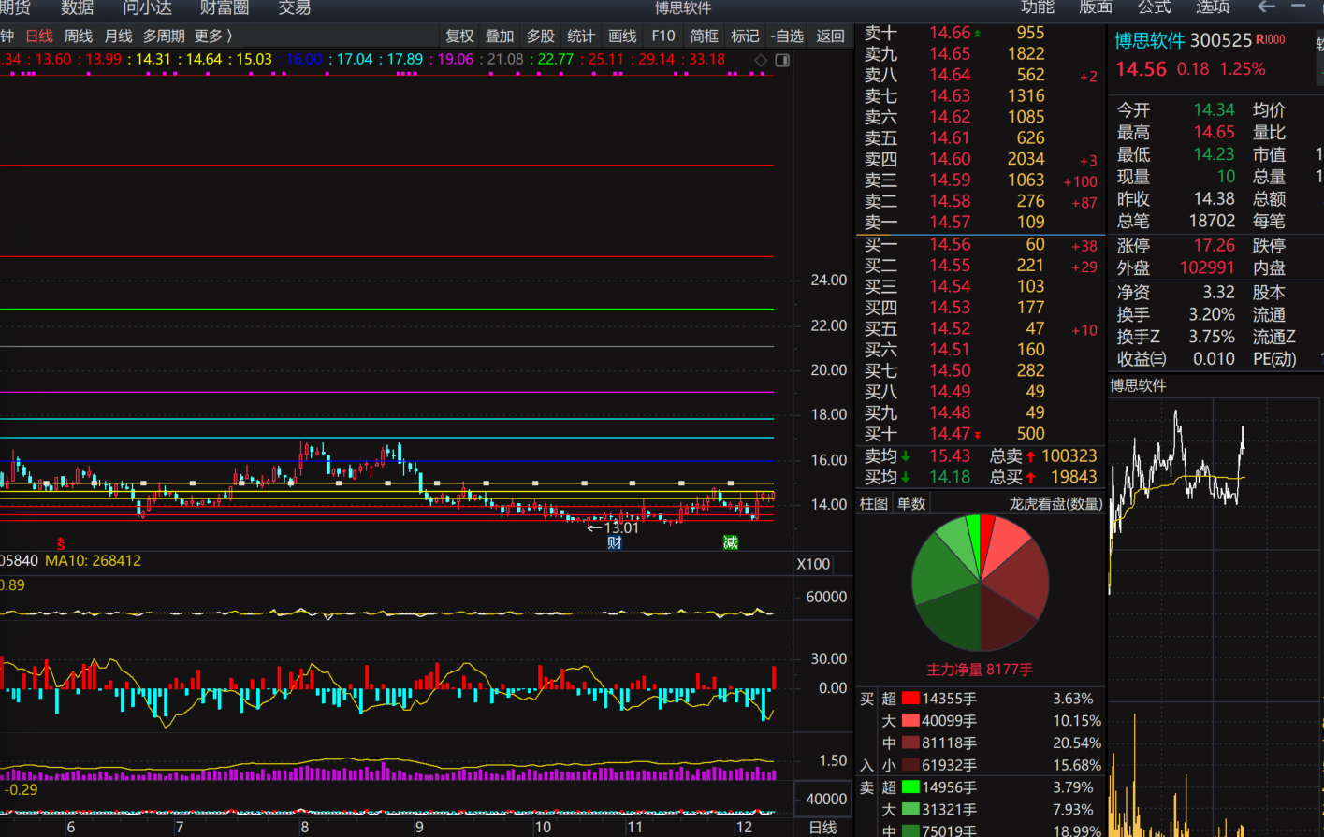The height and width of the screenshot is (837, 1324).
Task: Switch the order view to 柱图
Action: point(873,503)
